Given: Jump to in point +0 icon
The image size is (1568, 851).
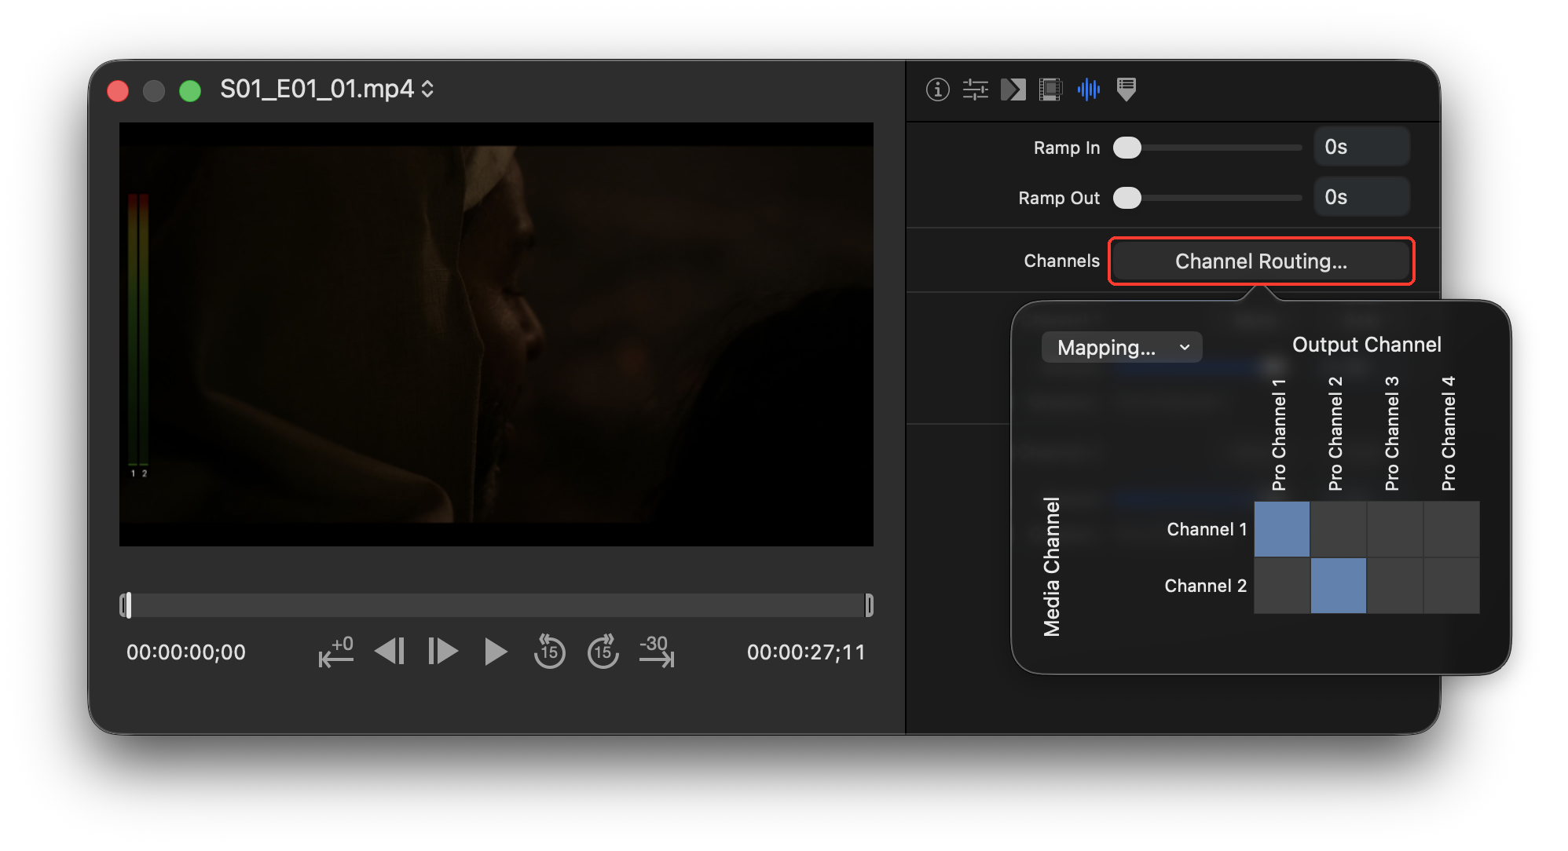Looking at the screenshot, I should [x=336, y=652].
